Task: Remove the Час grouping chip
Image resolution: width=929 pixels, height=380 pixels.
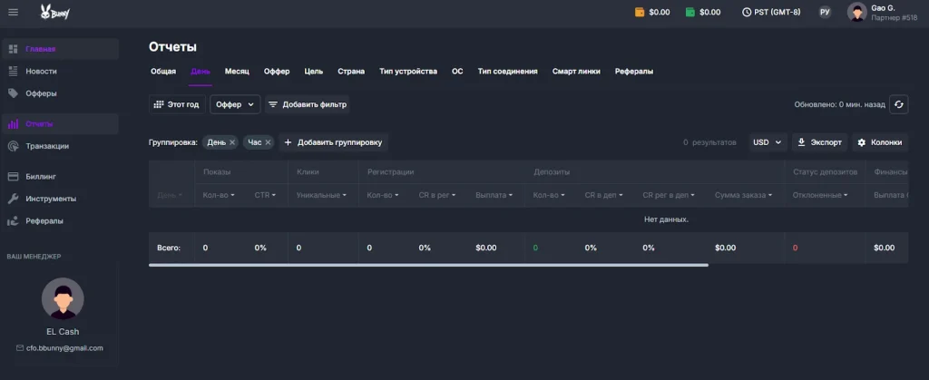Action: (x=268, y=142)
